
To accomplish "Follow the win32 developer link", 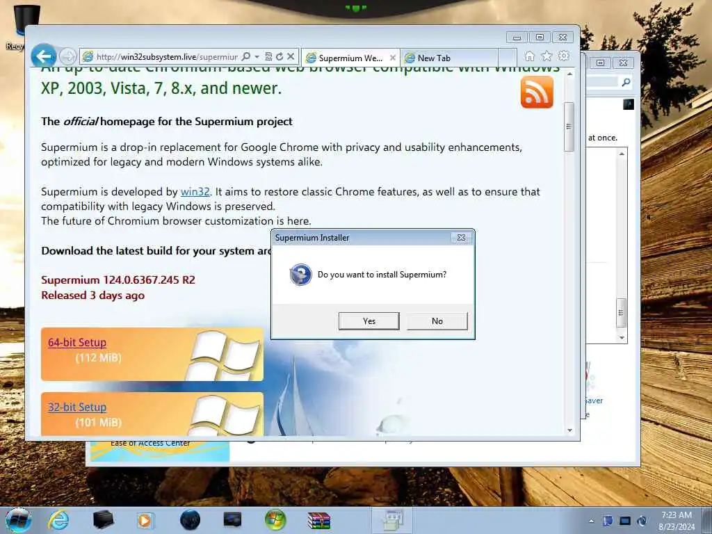I will pos(195,192).
